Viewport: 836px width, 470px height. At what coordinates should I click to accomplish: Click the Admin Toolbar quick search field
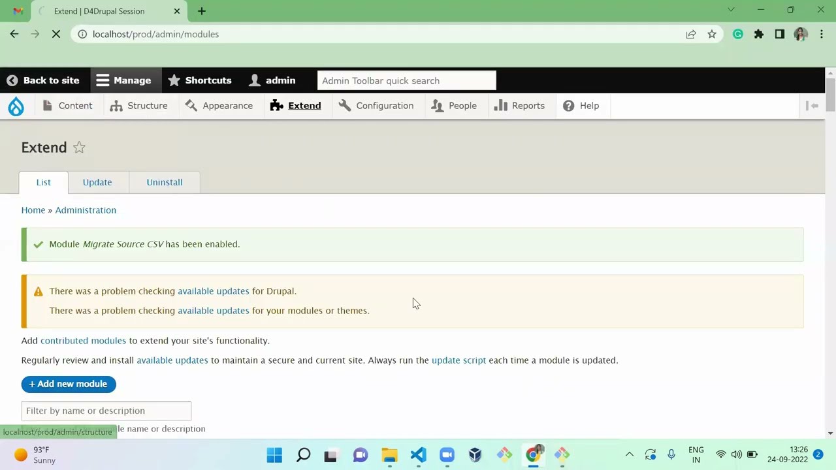coord(407,81)
